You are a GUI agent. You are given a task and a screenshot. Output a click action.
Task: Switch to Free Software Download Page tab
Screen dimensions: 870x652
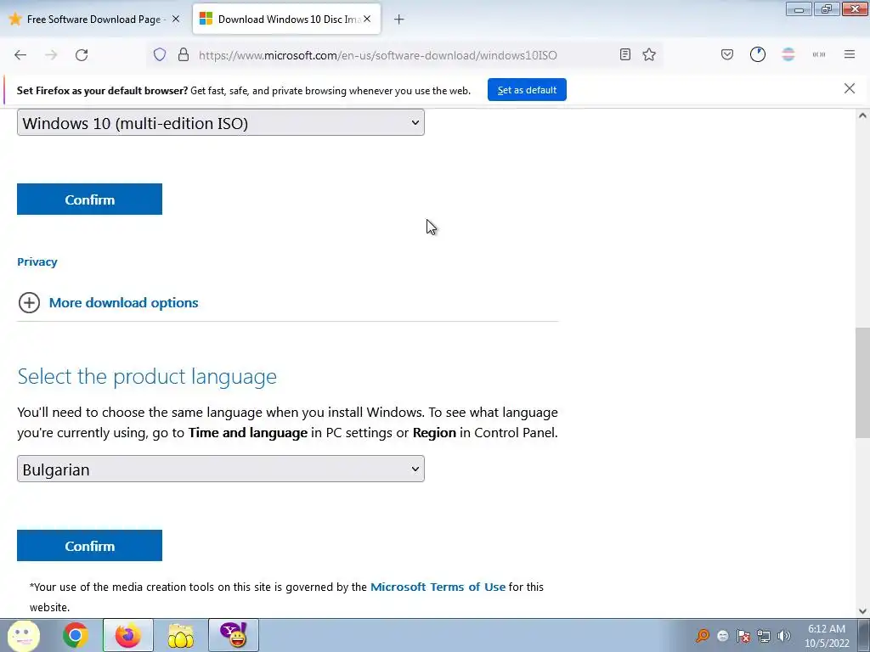[x=93, y=20]
